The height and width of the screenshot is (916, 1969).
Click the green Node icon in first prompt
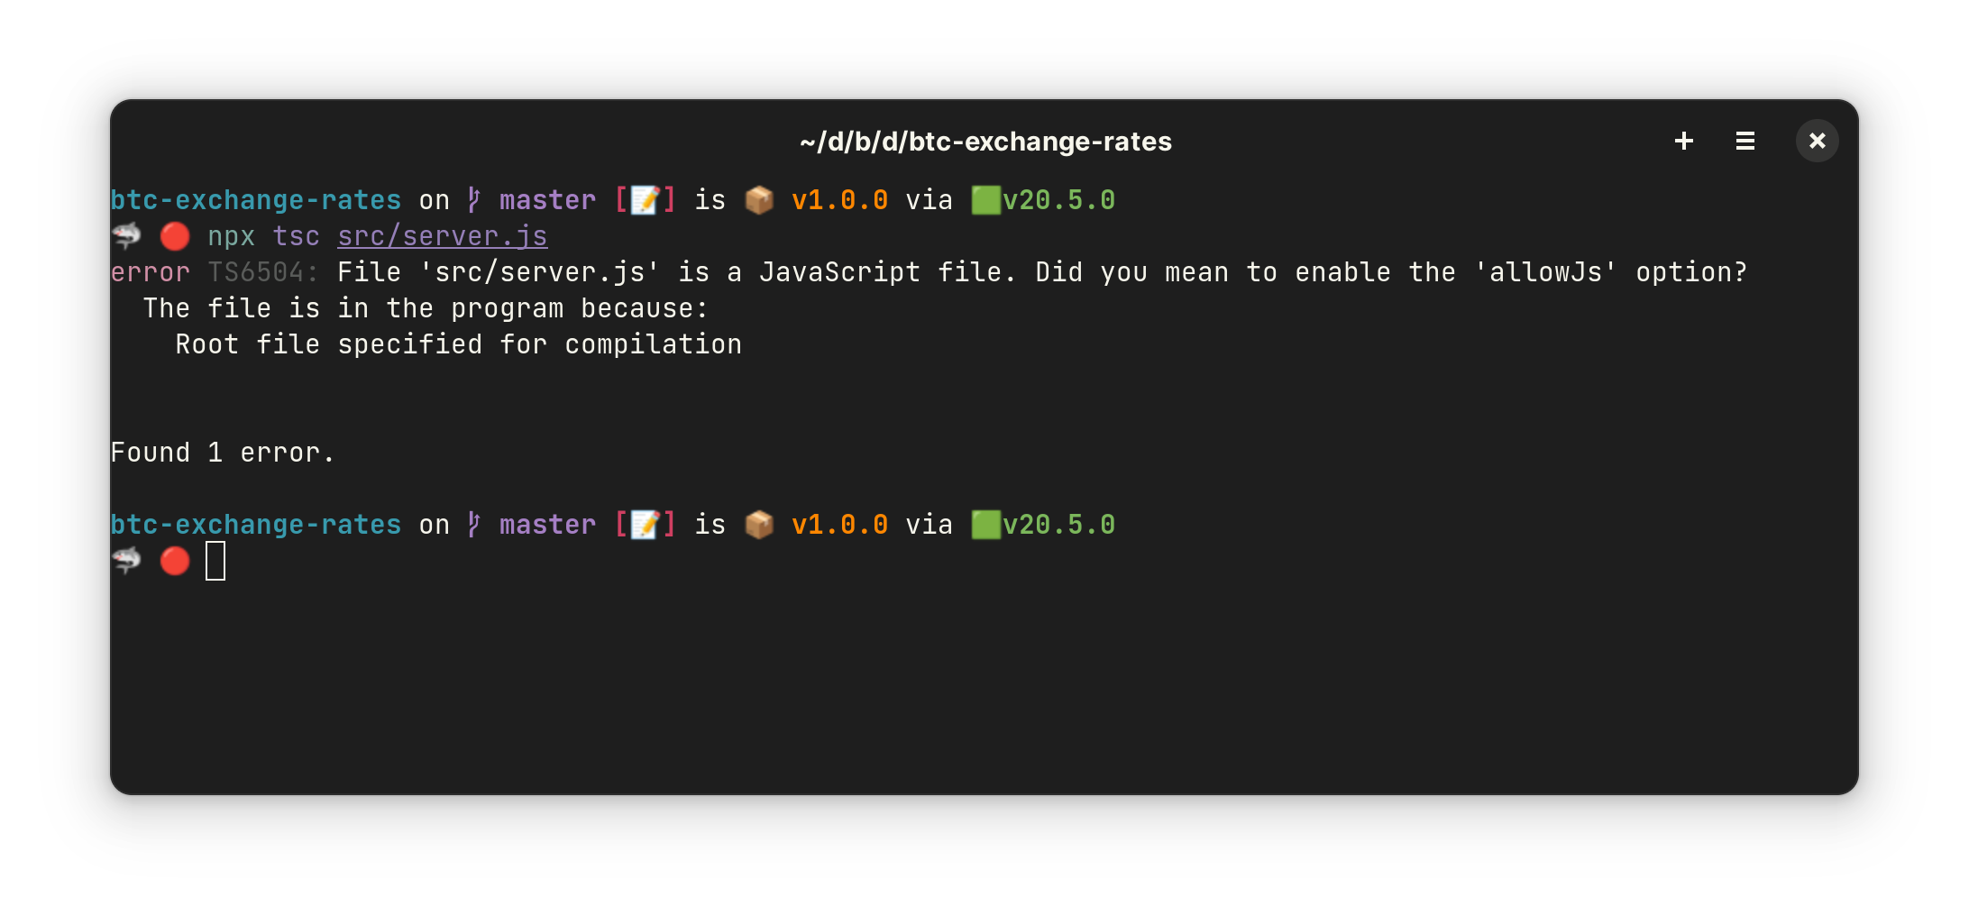[x=985, y=200]
